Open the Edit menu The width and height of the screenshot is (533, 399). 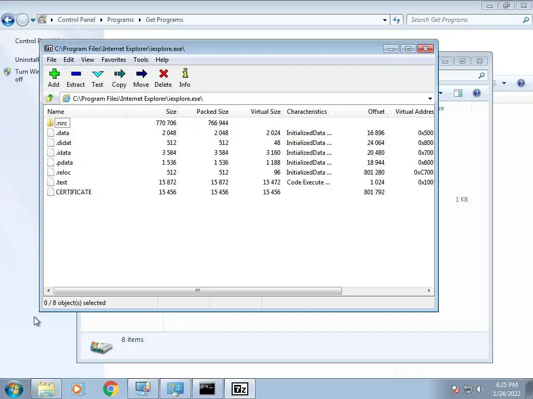click(x=69, y=60)
